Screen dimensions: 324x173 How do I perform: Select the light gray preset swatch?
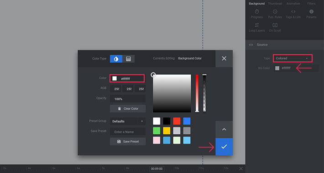(x=177, y=131)
